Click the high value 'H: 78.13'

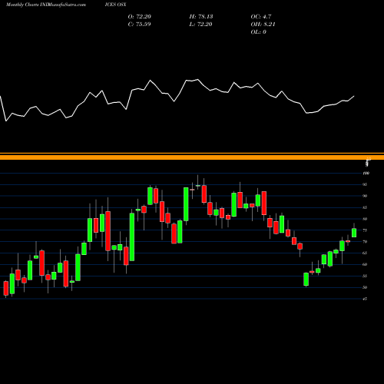tap(201, 17)
